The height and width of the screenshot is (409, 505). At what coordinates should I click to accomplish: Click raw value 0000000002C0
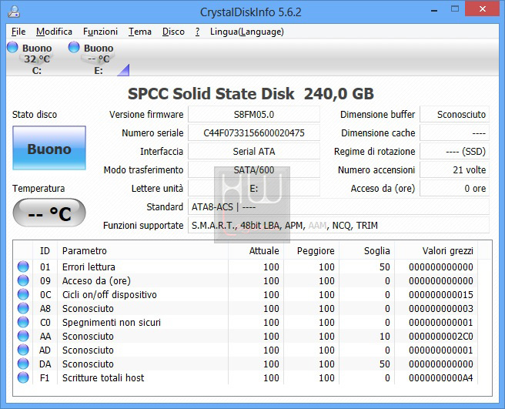coord(441,336)
